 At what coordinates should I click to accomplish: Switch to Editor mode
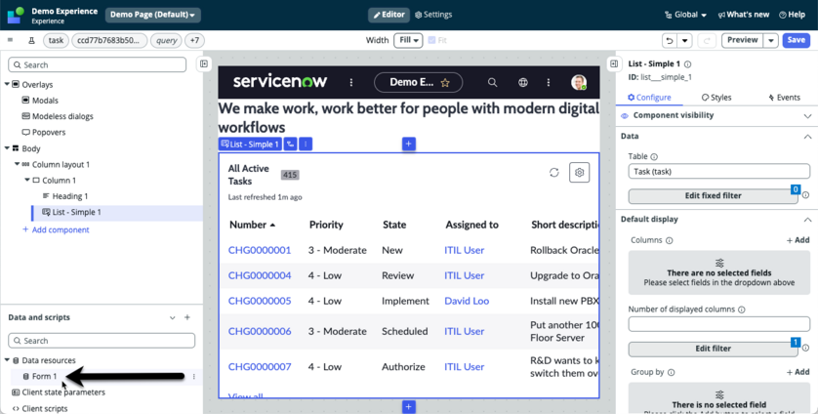(389, 15)
